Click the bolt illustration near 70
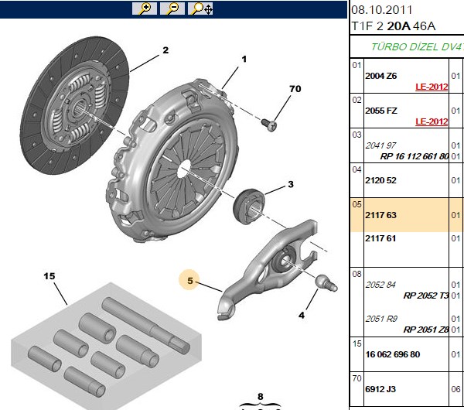Image resolution: width=464 pixels, height=410 pixels. click(x=269, y=125)
